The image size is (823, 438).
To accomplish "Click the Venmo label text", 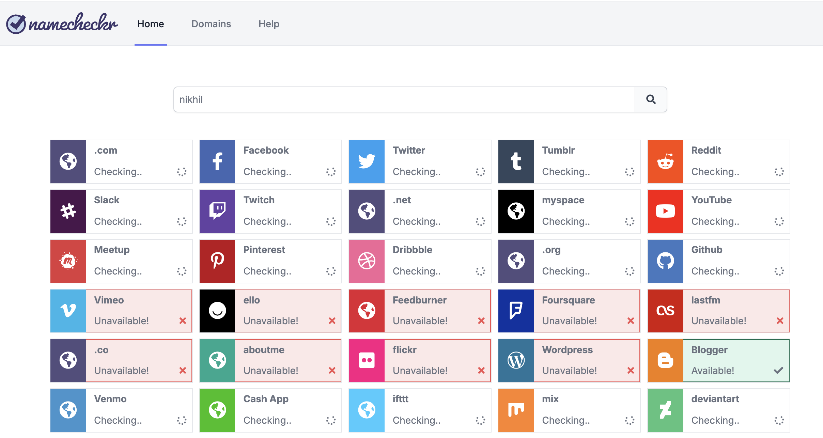I will click(110, 399).
